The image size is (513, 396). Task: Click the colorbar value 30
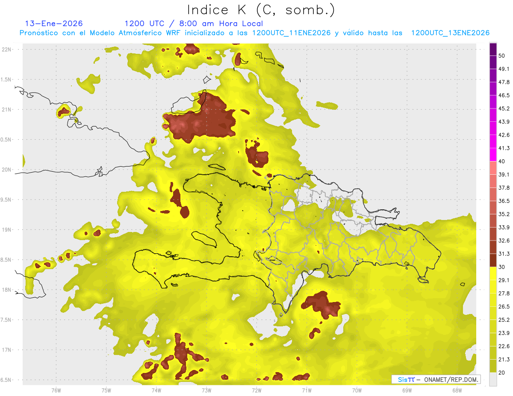(x=502, y=267)
